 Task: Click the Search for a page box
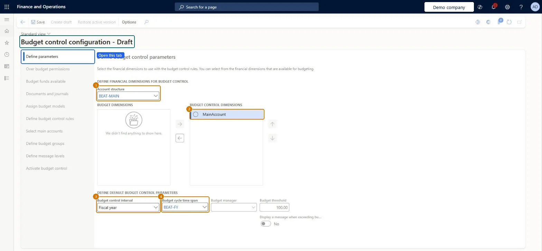247,7
